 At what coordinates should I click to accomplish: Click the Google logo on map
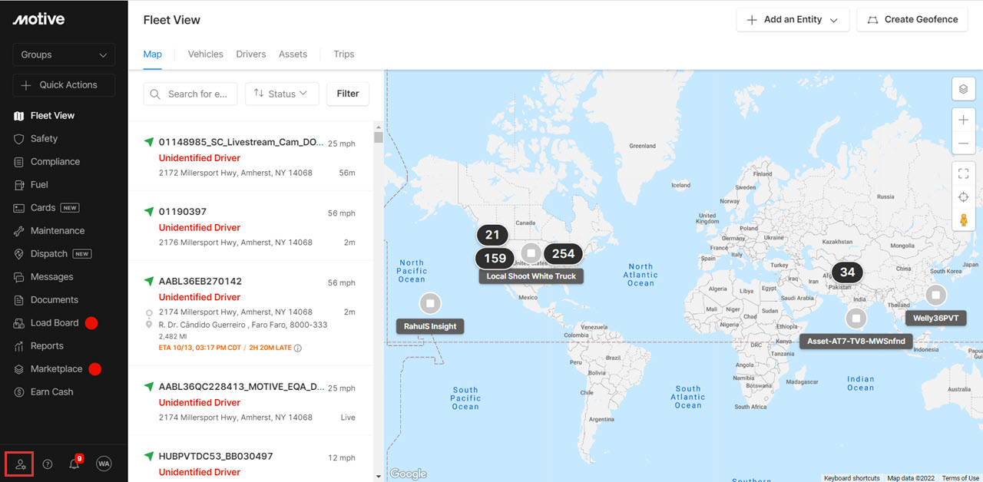coord(408,474)
